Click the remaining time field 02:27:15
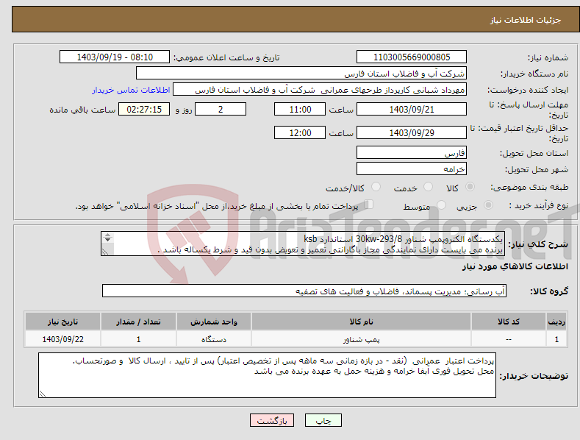 point(144,109)
